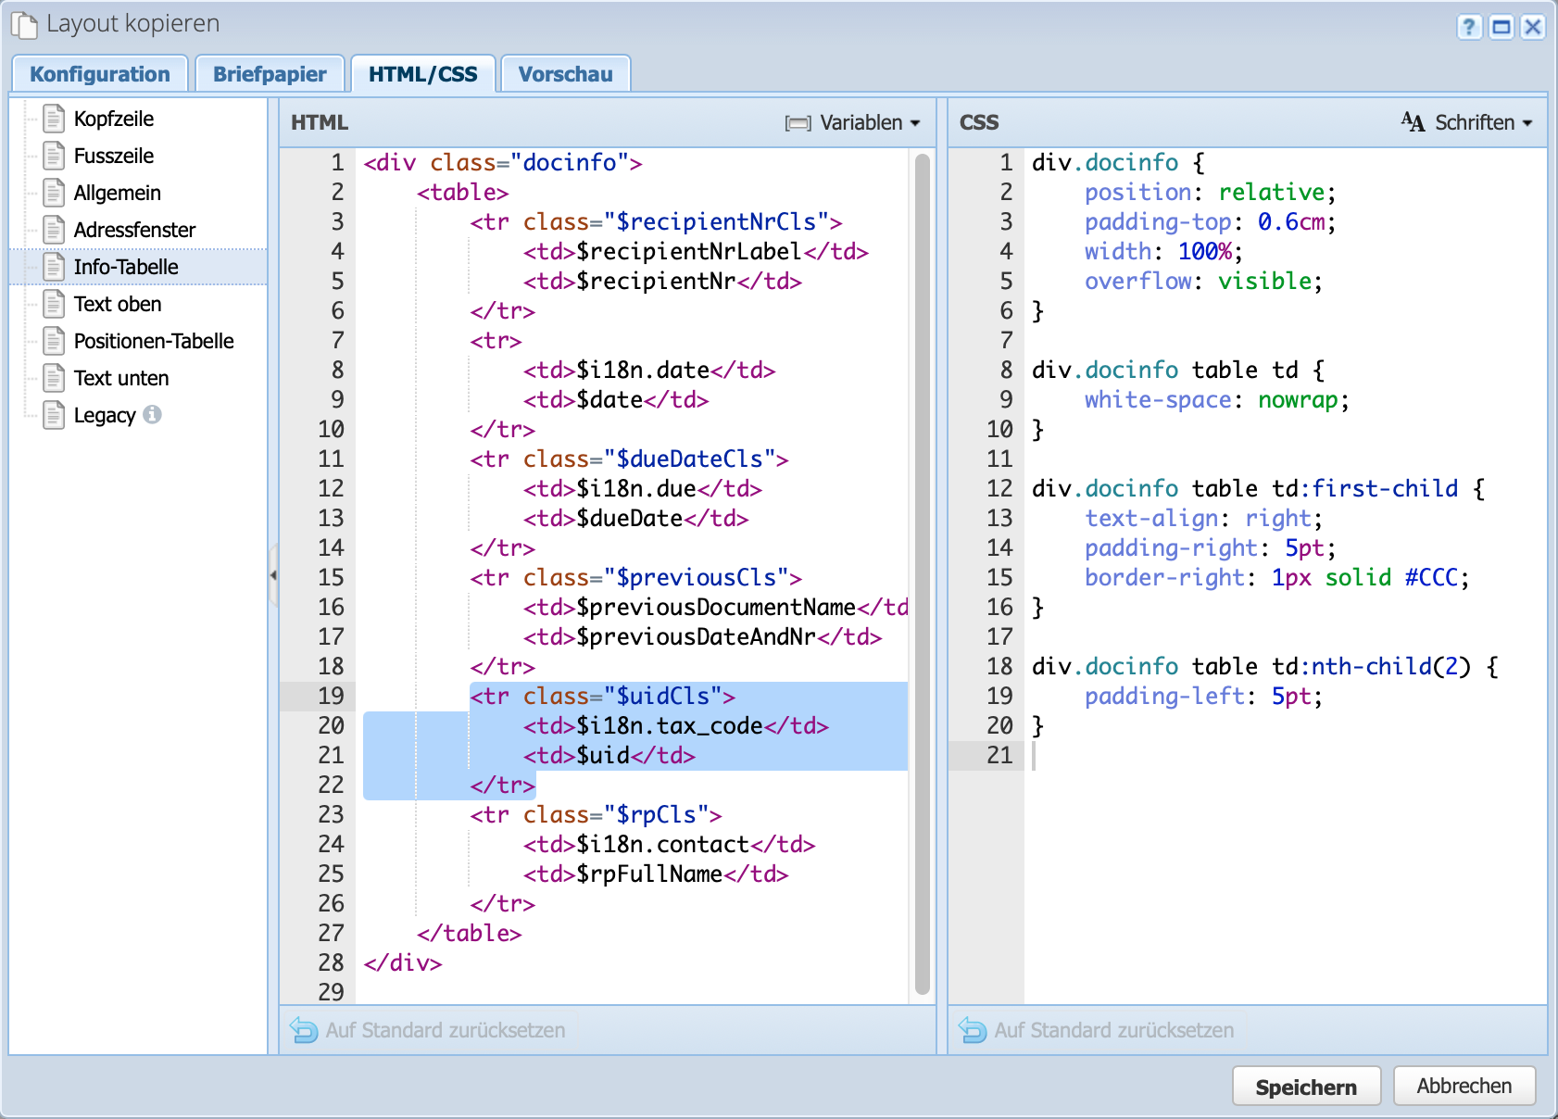Click the help question mark icon
Screen dimensions: 1558x1119
click(1469, 27)
